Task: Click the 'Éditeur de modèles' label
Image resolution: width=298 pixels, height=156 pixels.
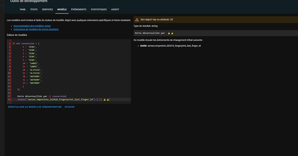Action: click(17, 35)
